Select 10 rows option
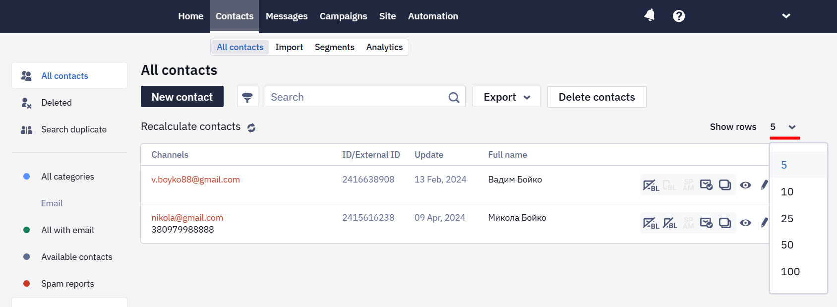Image resolution: width=837 pixels, height=307 pixels. pos(798,192)
